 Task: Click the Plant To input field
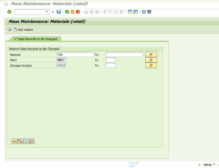coord(111,60)
